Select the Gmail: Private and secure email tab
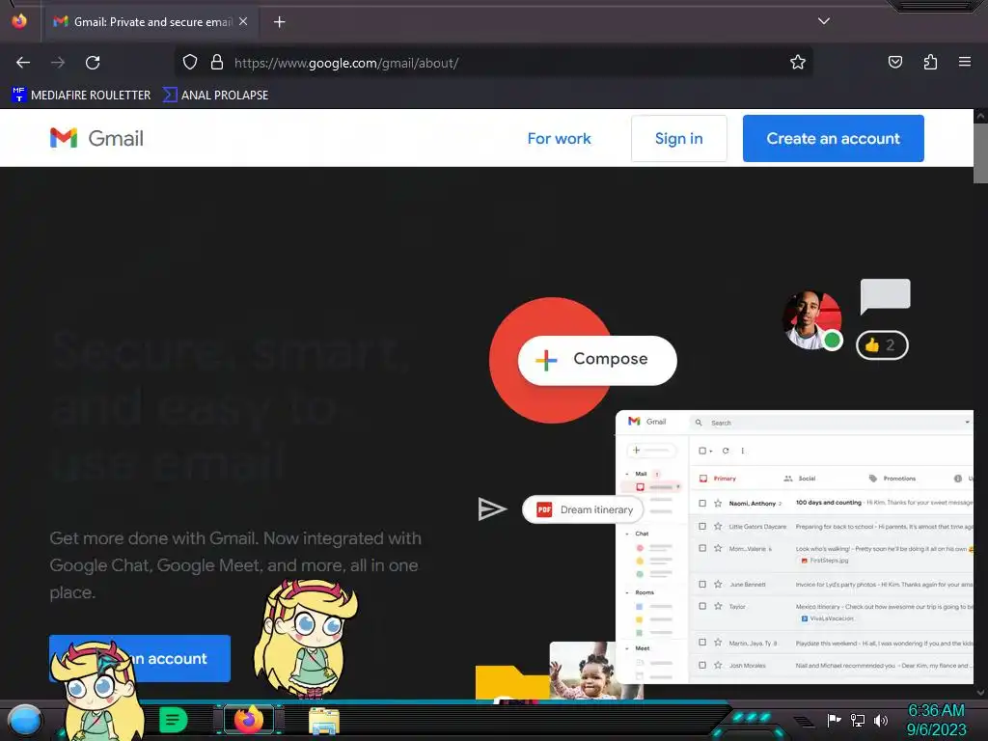The width and height of the screenshot is (988, 741). [x=150, y=22]
